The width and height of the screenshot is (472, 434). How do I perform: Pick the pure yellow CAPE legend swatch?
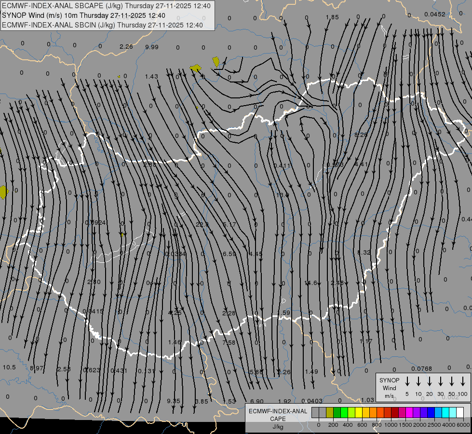click(x=359, y=413)
